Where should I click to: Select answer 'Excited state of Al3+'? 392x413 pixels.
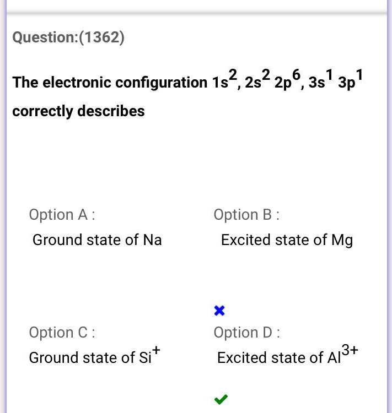287,357
